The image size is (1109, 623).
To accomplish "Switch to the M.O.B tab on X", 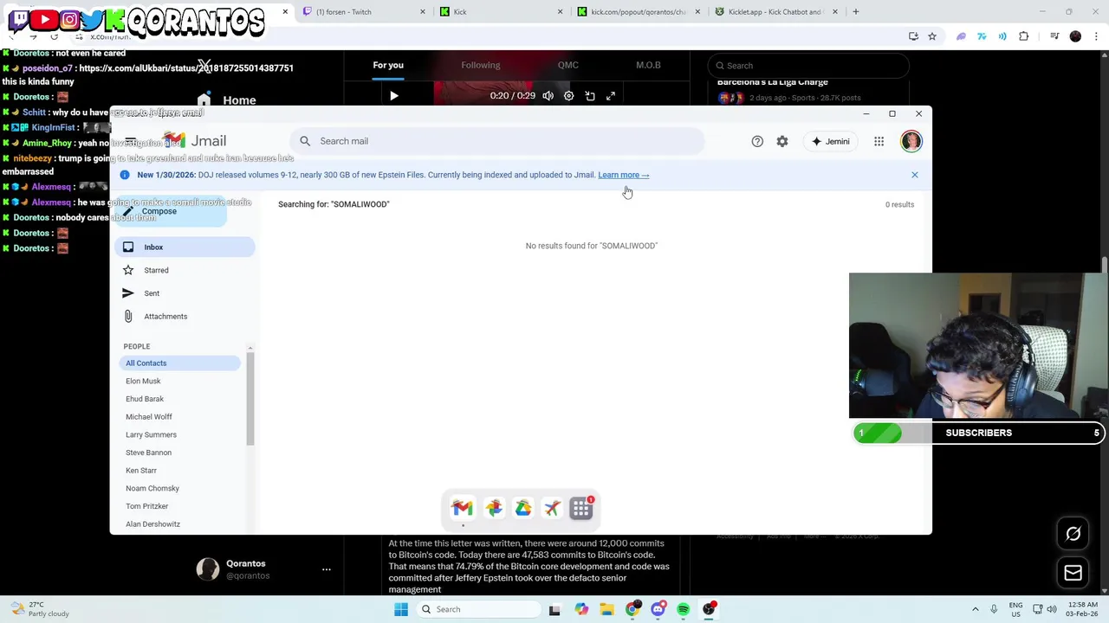I will [x=648, y=65].
